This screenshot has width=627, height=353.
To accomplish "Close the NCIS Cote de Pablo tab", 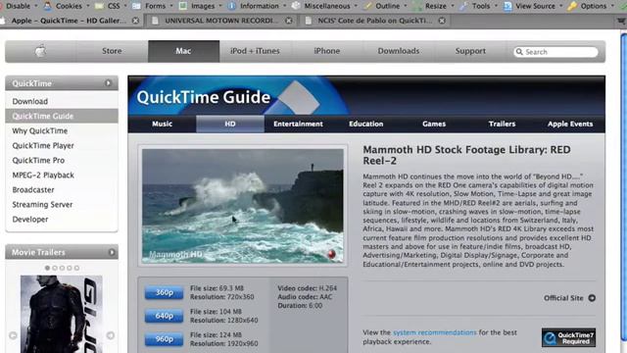I will (x=442, y=21).
